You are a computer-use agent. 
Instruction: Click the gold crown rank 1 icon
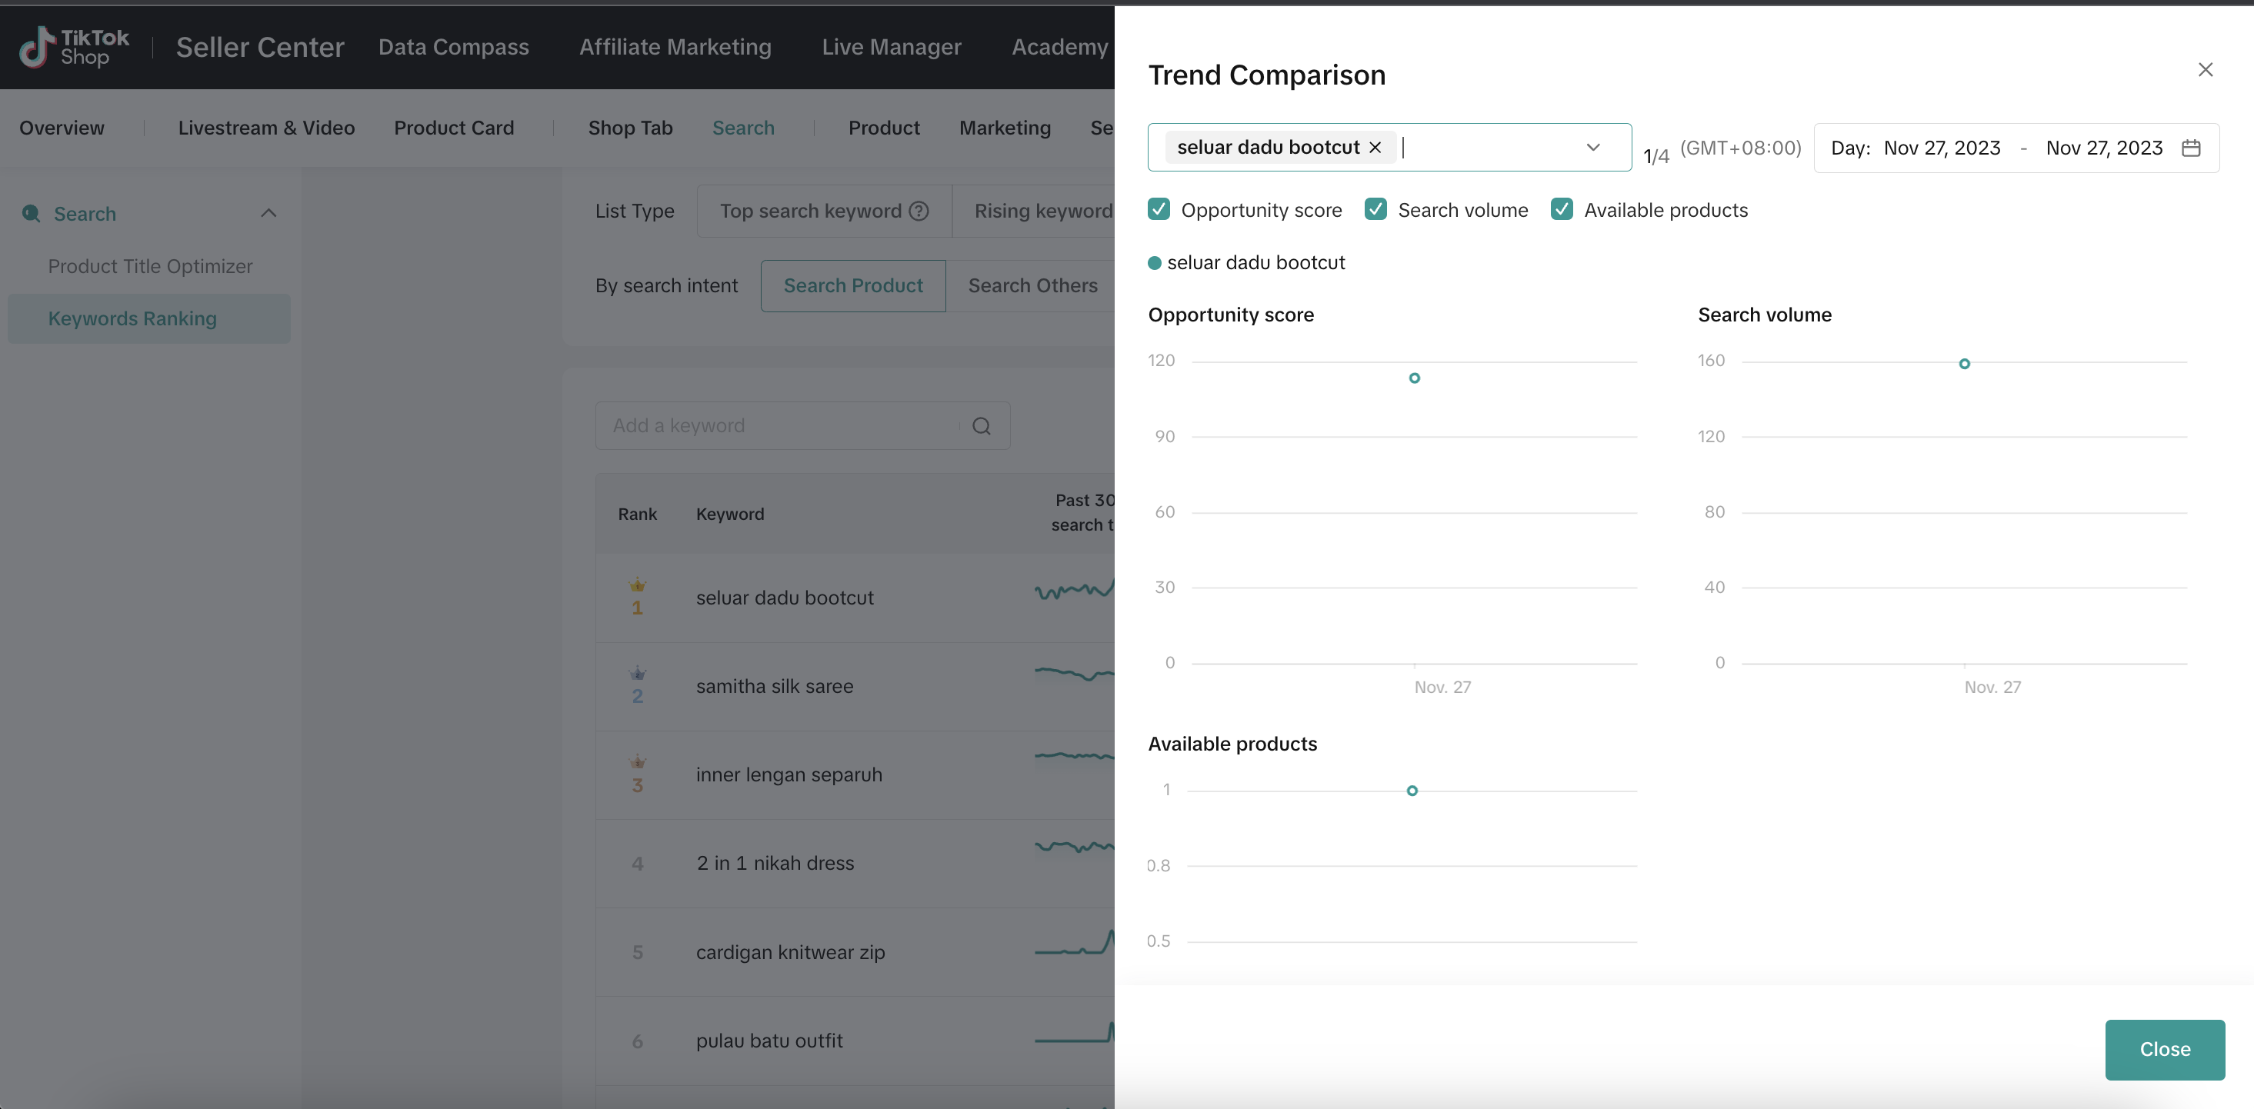tap(637, 584)
